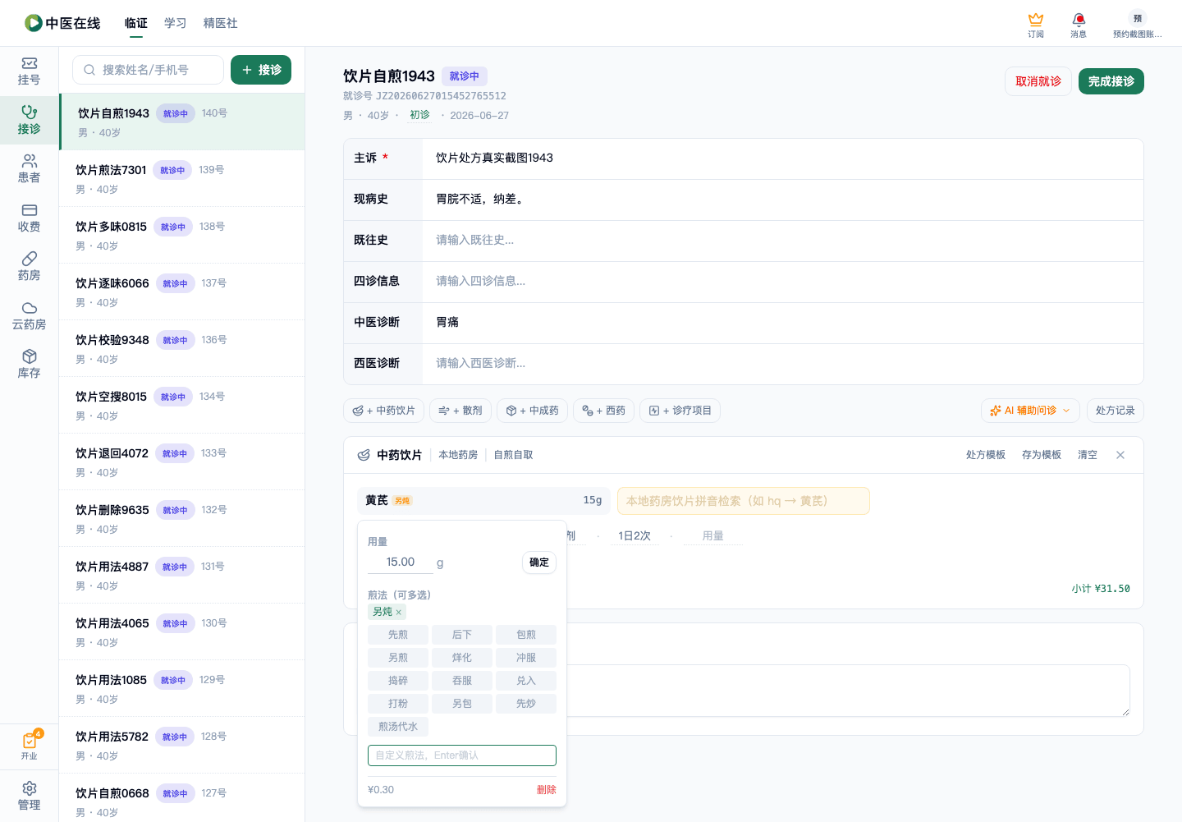This screenshot has height=822, width=1182.
Task: Switch to the 精医社 top tab
Action: [221, 23]
